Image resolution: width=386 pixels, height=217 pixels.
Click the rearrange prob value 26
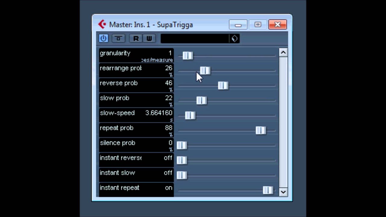(169, 68)
